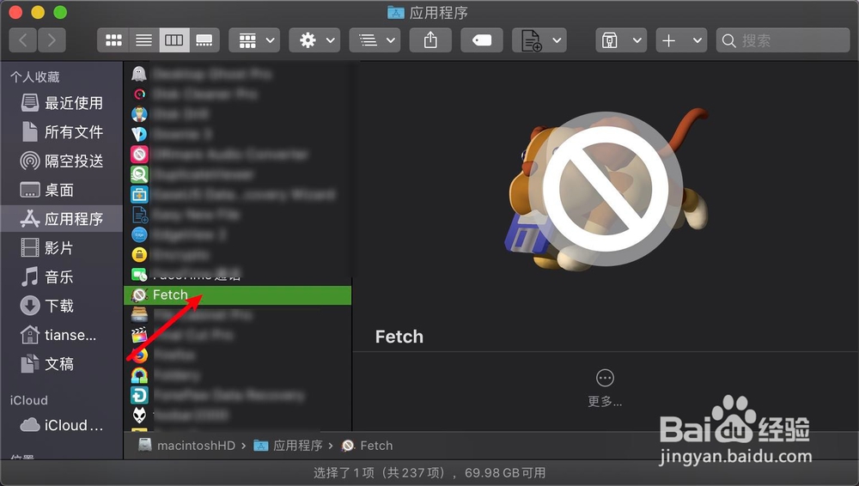859x486 pixels.
Task: Click the blue first-aid recovery app icon
Action: point(139,195)
